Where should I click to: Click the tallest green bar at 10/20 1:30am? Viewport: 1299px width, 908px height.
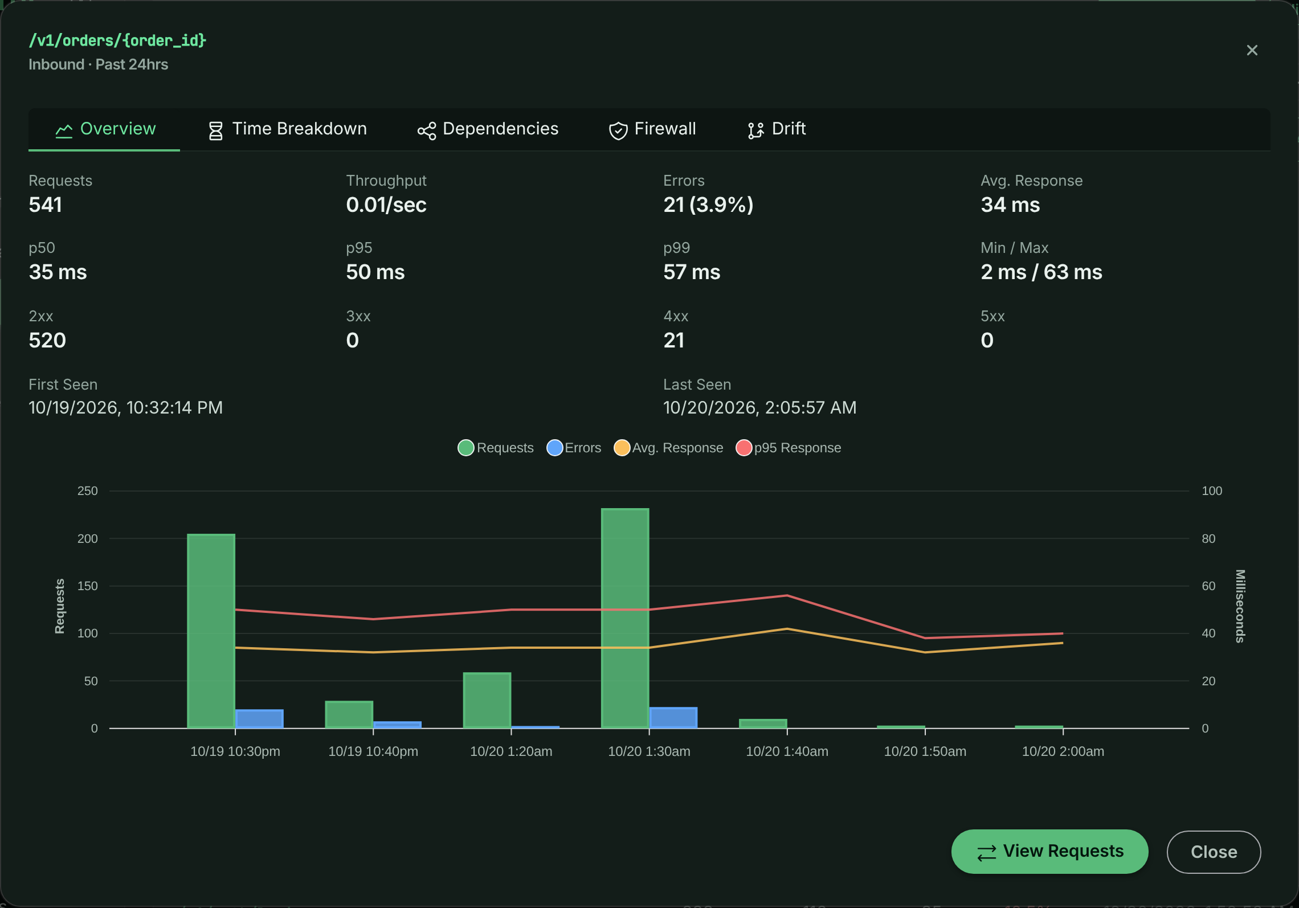[625, 618]
